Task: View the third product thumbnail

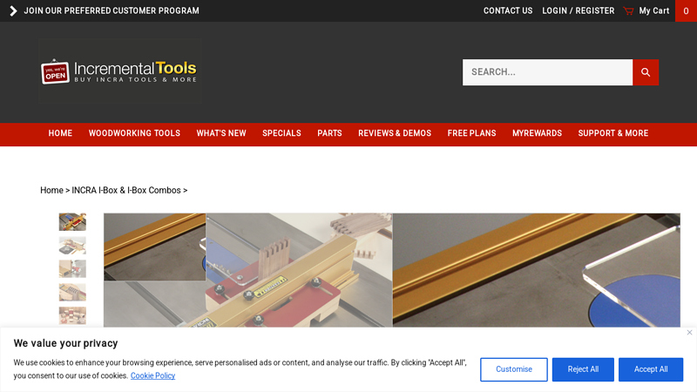Action: (x=72, y=268)
